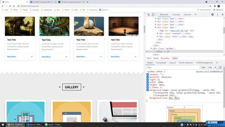The width and height of the screenshot is (225, 127).
Task: Open the browser home page
Action: click(14, 6)
